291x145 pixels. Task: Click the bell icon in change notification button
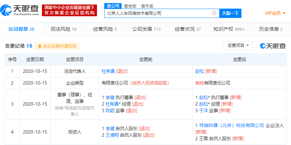tap(39, 46)
